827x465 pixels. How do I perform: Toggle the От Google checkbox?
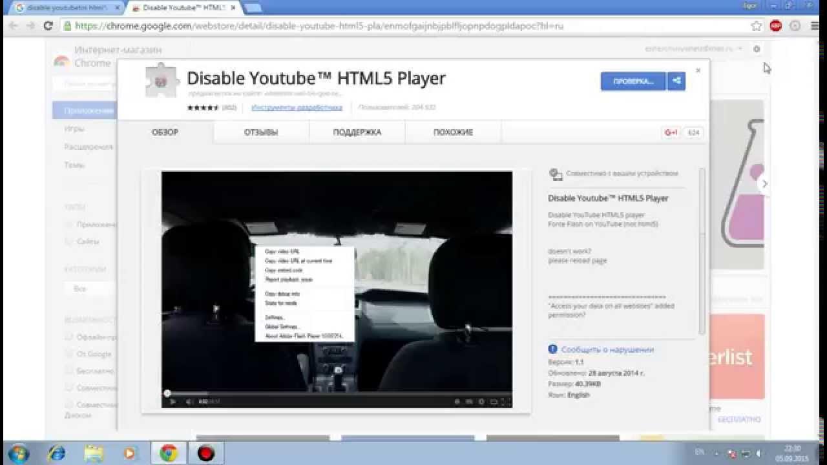(x=68, y=354)
